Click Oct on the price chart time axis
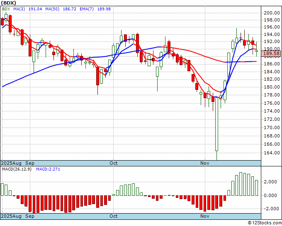This screenshot has width=282, height=226. [114, 163]
